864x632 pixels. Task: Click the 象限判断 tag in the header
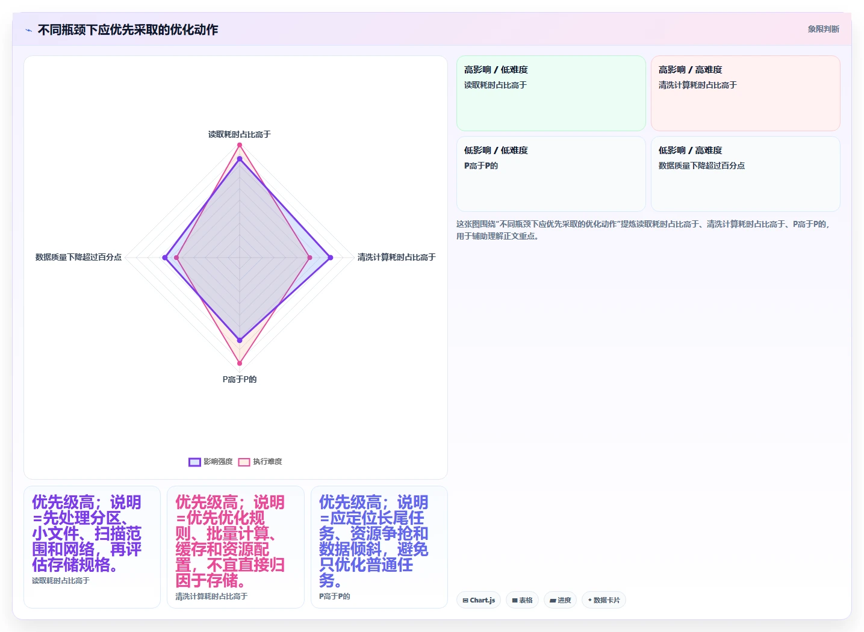point(823,29)
